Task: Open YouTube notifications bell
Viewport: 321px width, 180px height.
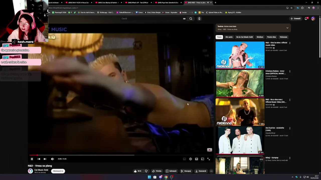Action: [x=306, y=18]
